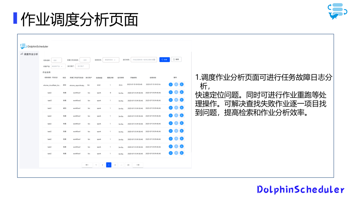Click the 所属工作流名称 input field
This screenshot has height=198, width=352.
point(85,60)
